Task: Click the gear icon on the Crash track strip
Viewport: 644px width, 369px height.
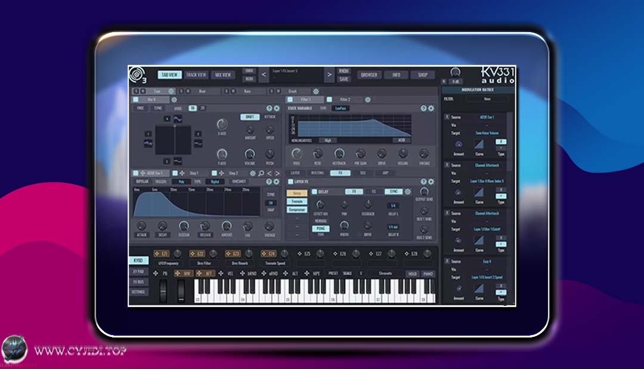Action: 317,91
